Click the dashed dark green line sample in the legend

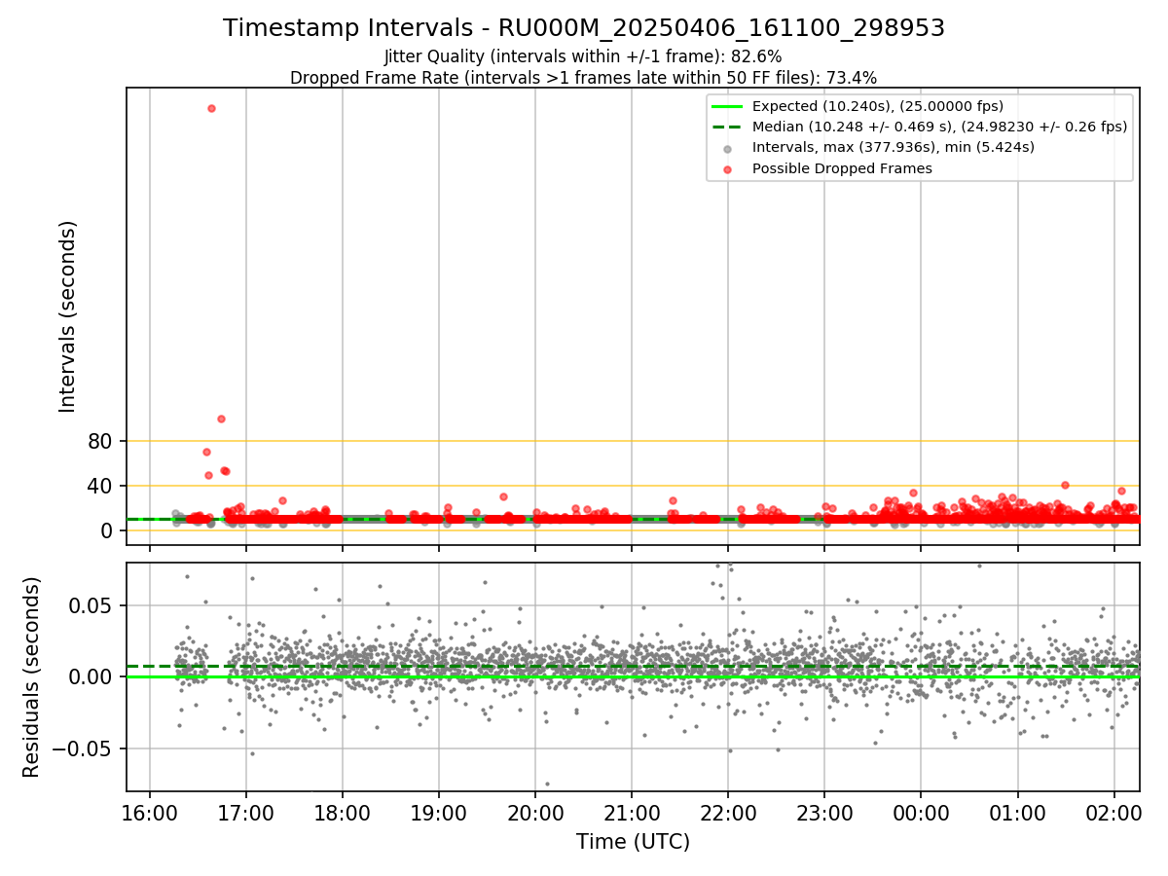tap(727, 127)
